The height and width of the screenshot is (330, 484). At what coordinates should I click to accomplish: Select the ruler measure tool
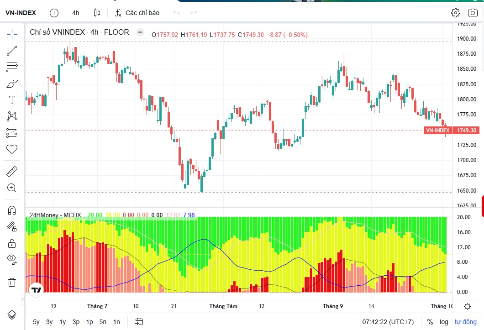[12, 172]
